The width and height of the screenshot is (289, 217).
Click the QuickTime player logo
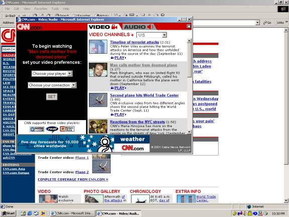37,129
